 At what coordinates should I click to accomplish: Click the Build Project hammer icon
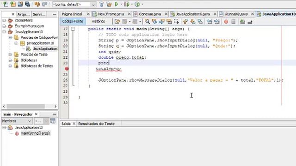[102, 4]
